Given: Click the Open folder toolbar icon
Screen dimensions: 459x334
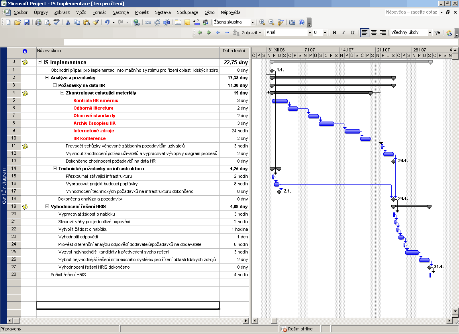Looking at the screenshot, I should (x=17, y=22).
